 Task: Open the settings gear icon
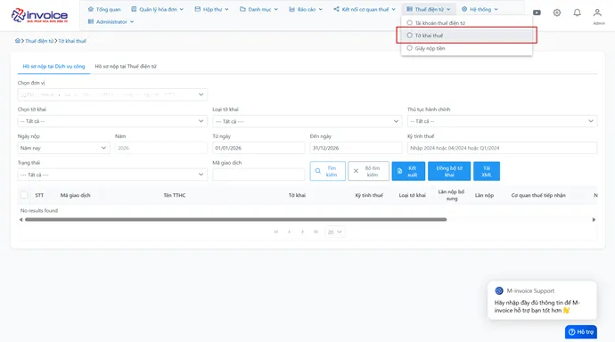[557, 12]
